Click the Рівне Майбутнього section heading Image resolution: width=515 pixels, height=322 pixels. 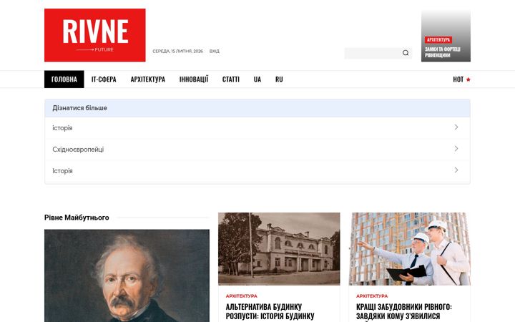[x=77, y=218]
